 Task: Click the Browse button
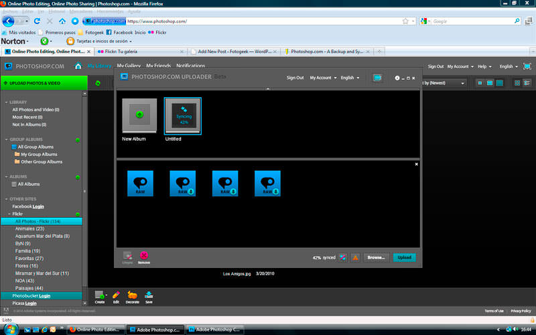(376, 258)
